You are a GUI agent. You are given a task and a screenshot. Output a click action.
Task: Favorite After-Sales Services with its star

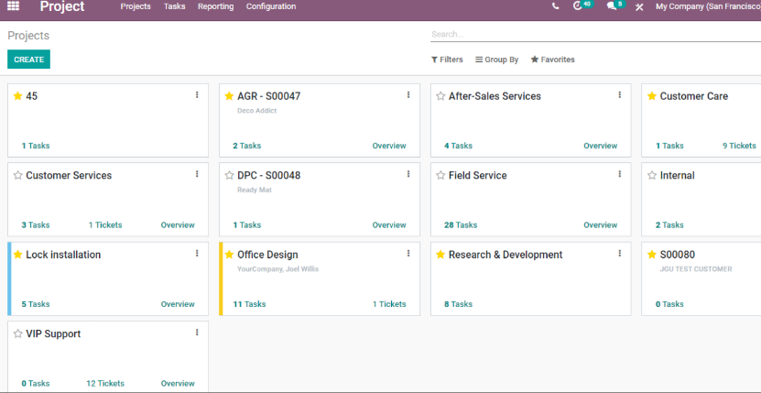[440, 96]
